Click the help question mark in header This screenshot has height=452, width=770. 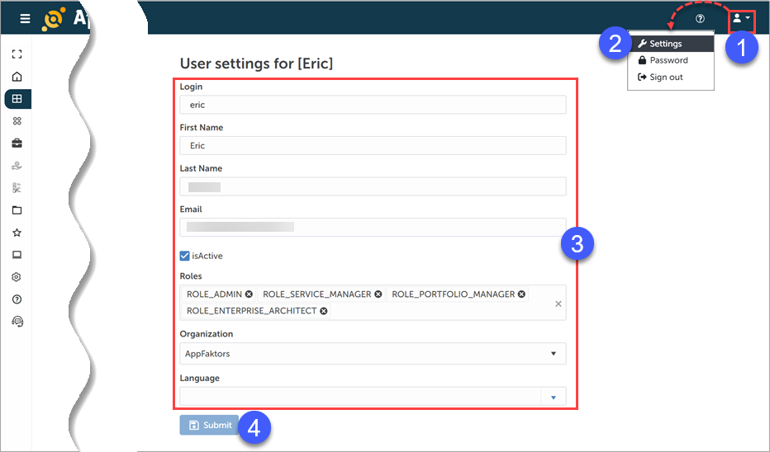click(x=700, y=18)
